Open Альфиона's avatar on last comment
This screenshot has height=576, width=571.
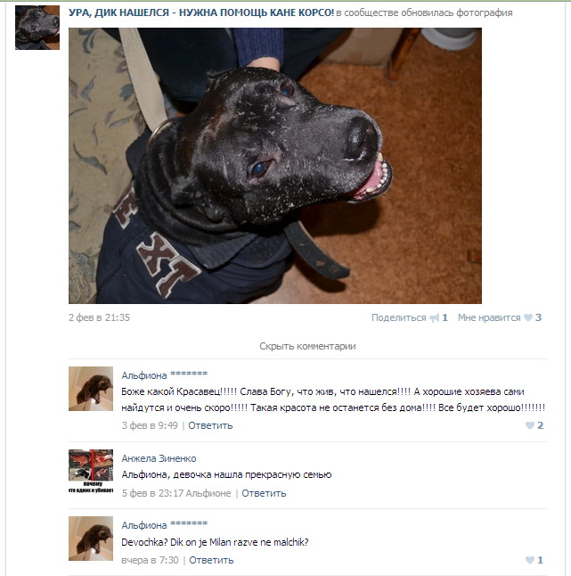click(x=91, y=539)
